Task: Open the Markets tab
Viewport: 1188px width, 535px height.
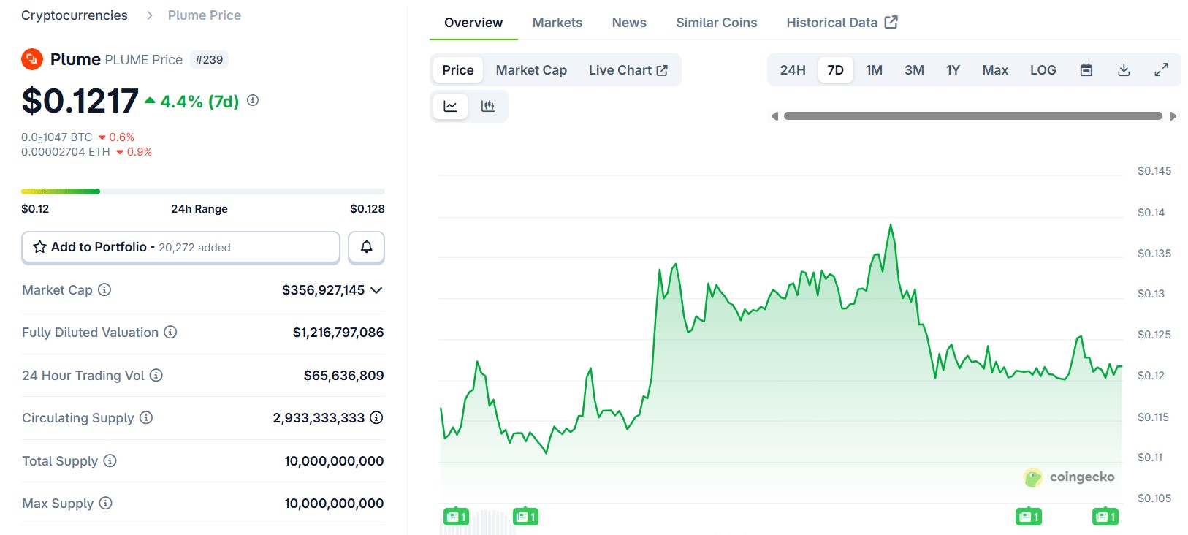Action: click(x=557, y=23)
